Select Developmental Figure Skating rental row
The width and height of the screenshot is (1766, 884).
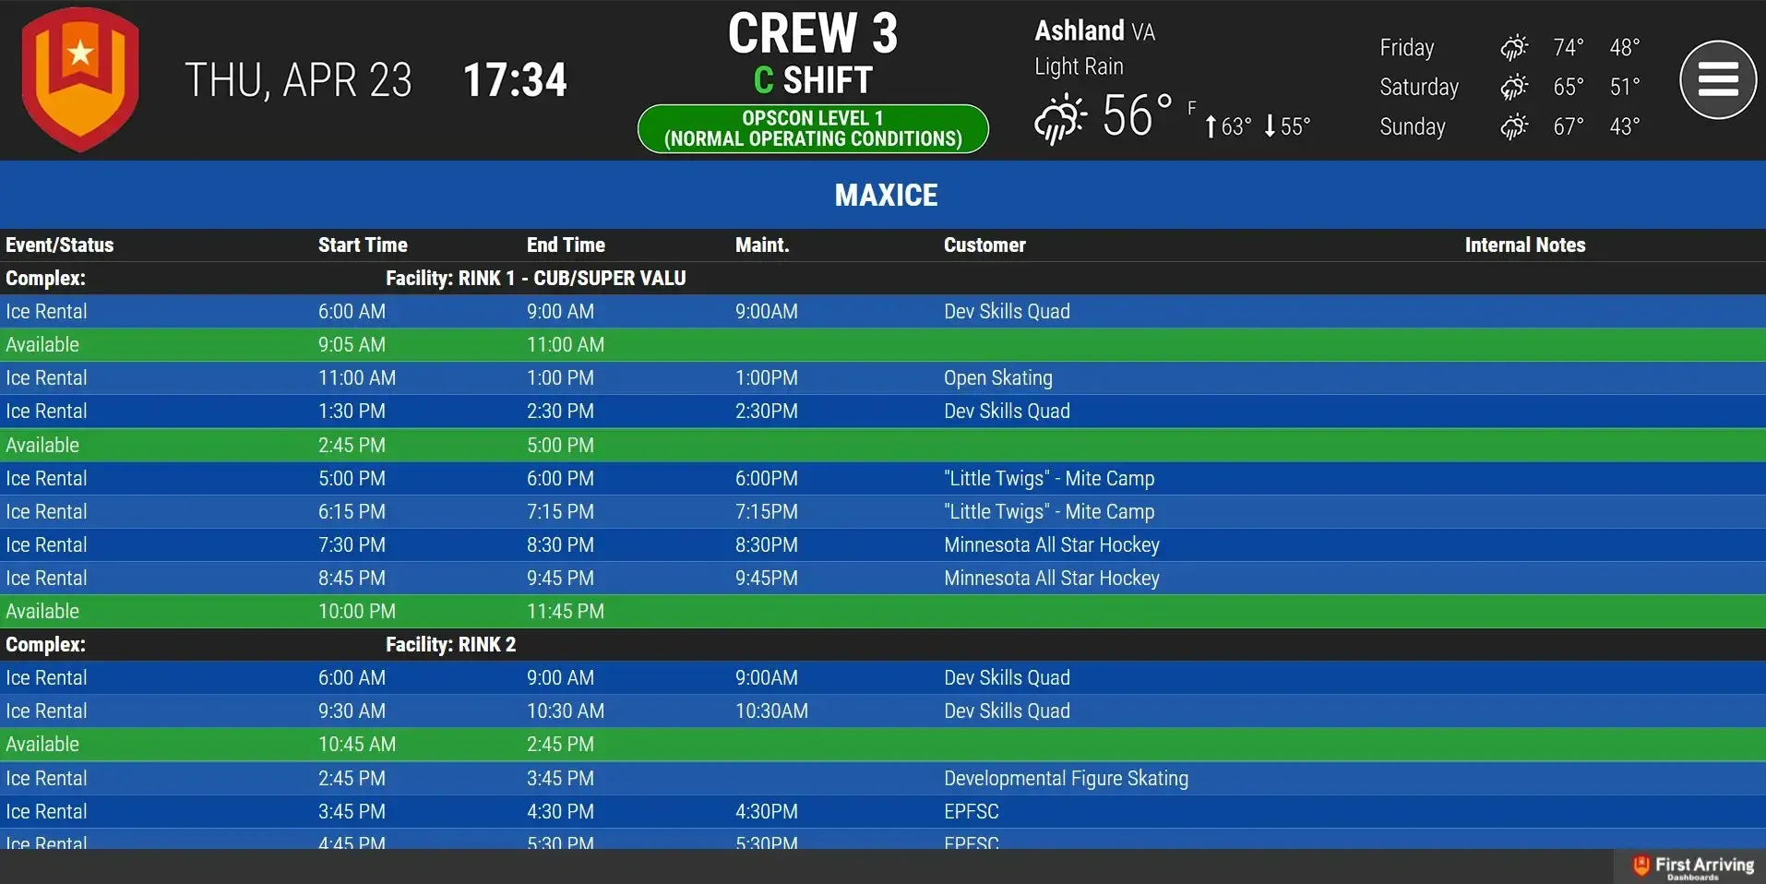[883, 778]
